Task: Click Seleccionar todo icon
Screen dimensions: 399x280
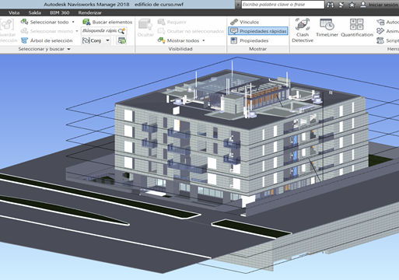Action: coord(24,22)
